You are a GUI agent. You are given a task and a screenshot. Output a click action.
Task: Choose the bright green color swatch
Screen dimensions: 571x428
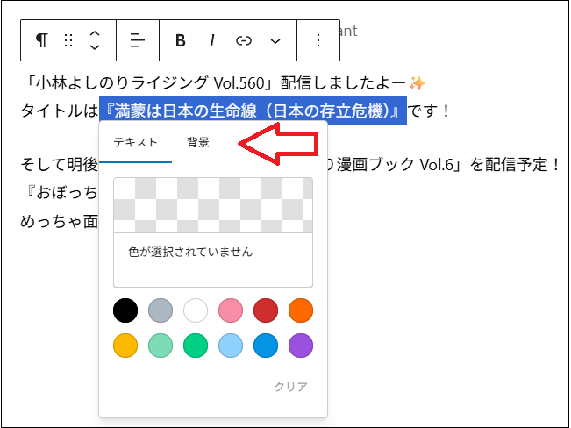[196, 346]
